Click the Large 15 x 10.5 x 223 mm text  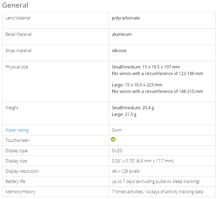[x=137, y=85]
